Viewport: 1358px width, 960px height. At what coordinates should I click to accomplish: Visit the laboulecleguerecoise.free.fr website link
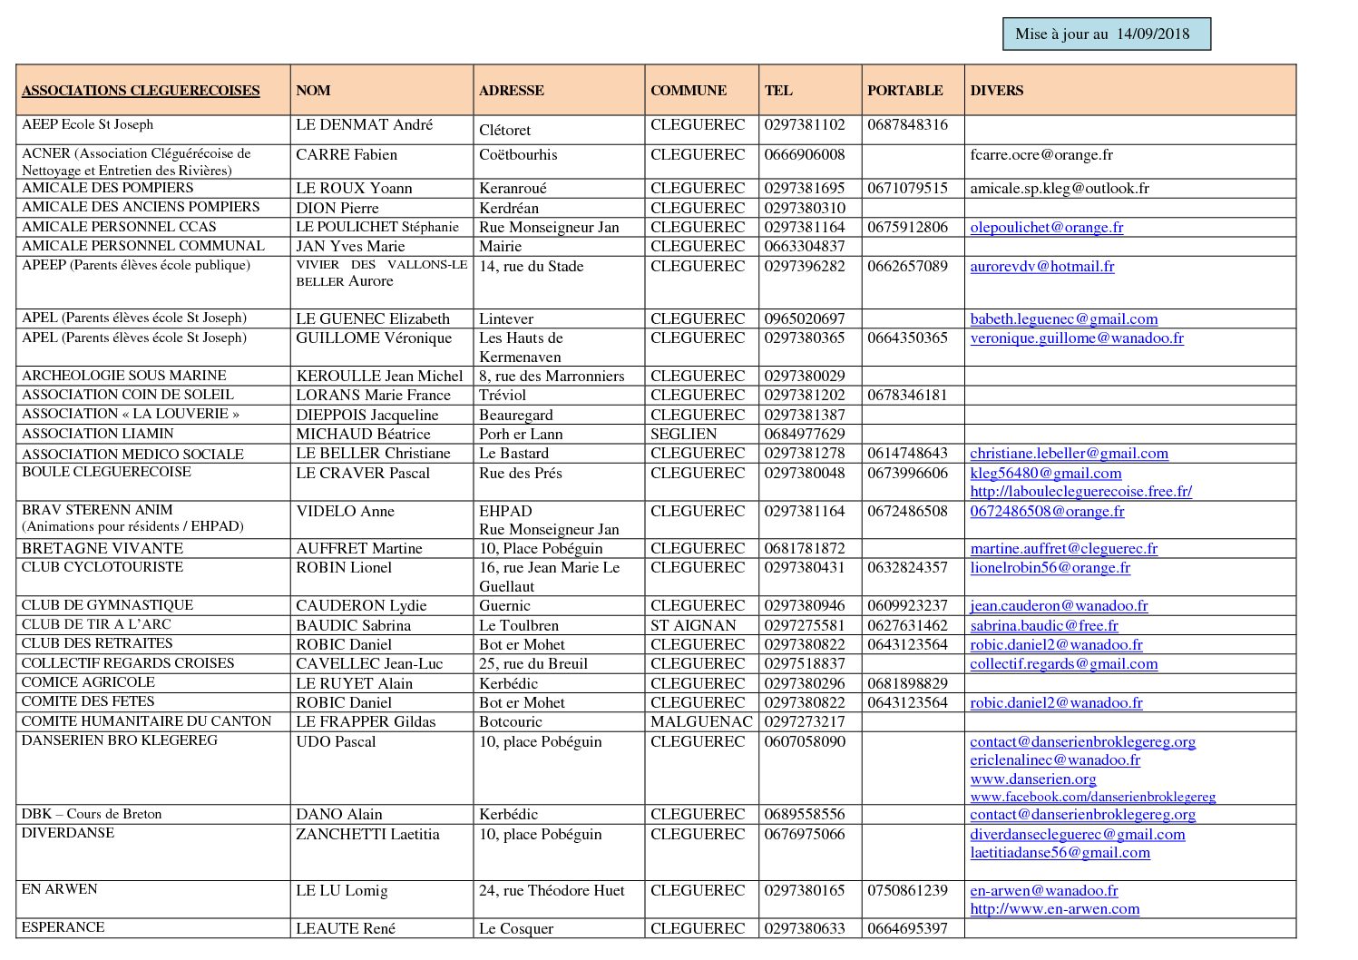(x=1080, y=492)
